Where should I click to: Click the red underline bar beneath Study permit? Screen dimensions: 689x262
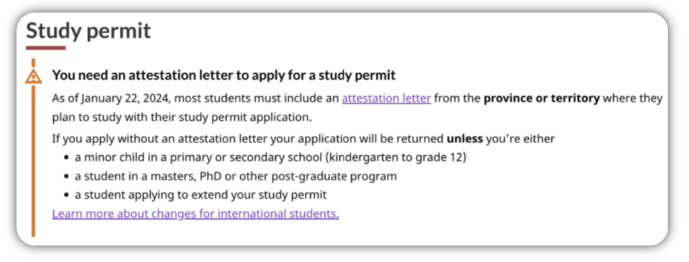tap(46, 48)
